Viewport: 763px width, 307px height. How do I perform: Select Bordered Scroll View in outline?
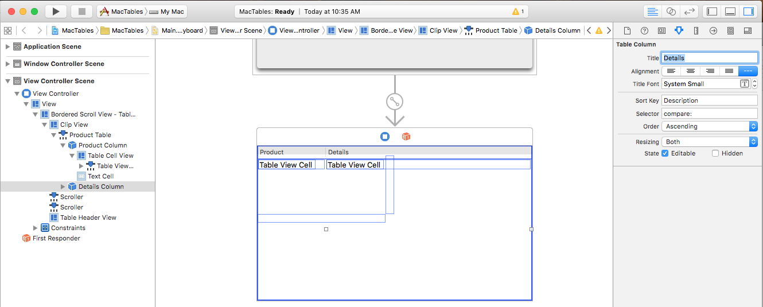[x=88, y=114]
